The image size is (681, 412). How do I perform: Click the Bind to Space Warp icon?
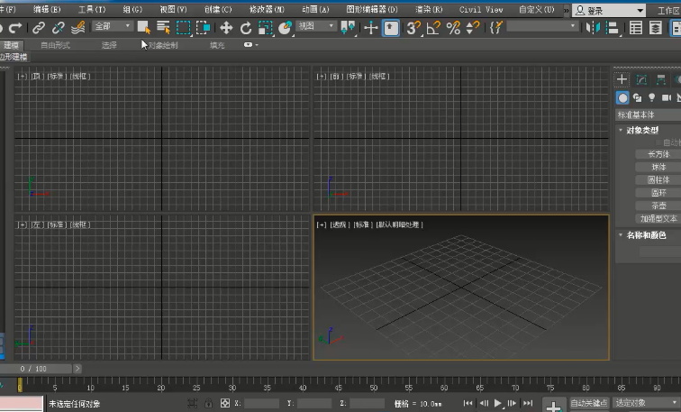pyautogui.click(x=77, y=28)
